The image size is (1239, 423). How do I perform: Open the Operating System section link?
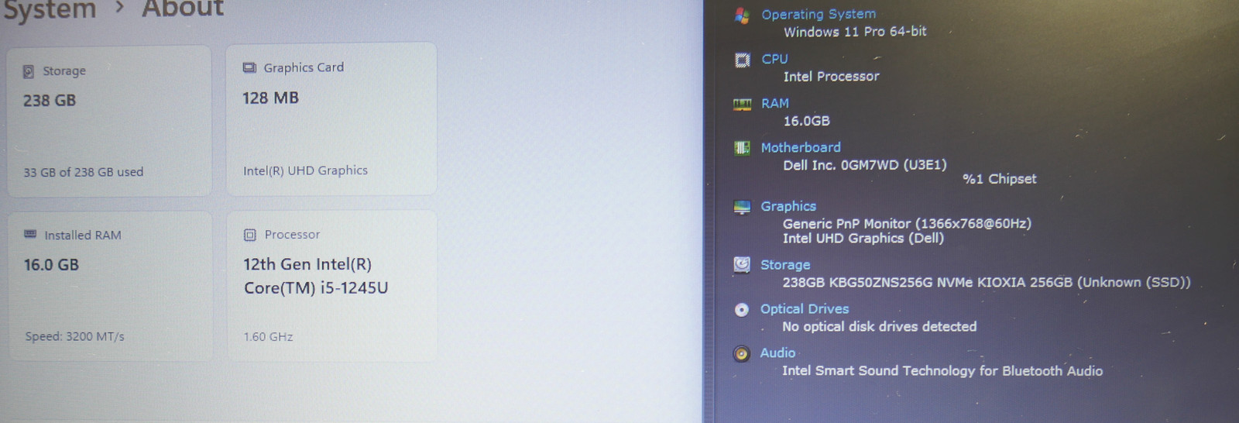click(819, 14)
